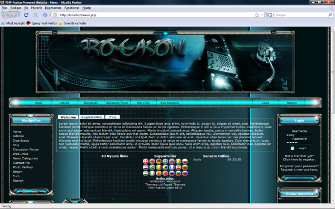Open Photo Gallery in the Navigation panel
This screenshot has width=335, height=209.
click(23, 167)
